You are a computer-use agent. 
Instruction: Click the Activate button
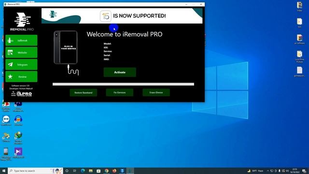point(120,72)
